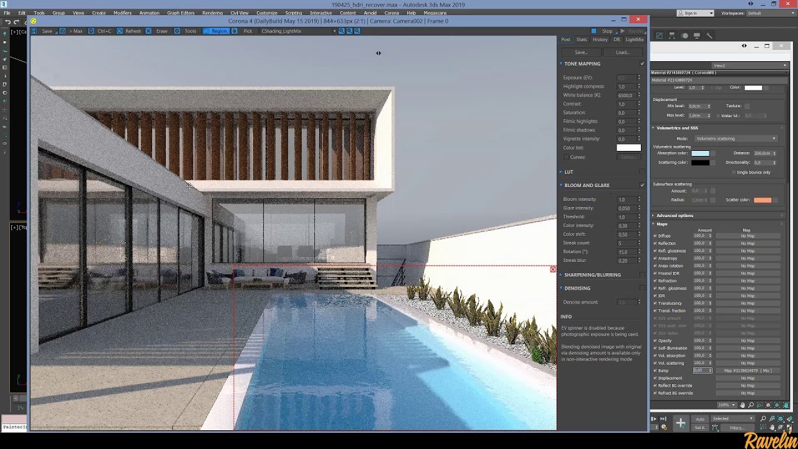Viewport: 798px width, 449px height.
Task: Click the red region close marker
Action: [x=553, y=269]
